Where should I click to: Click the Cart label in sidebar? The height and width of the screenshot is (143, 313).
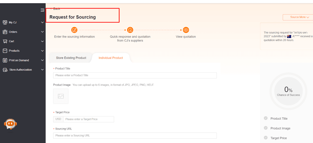11,41
